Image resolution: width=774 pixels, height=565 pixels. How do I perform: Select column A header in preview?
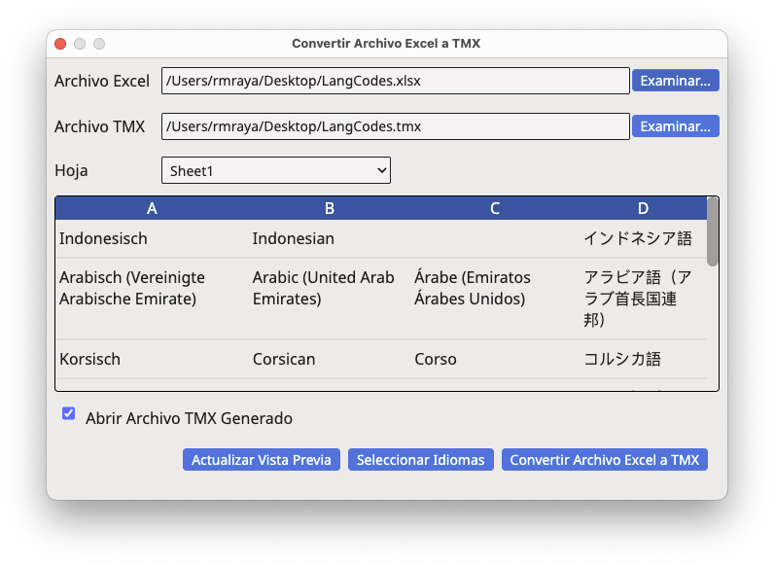coord(152,208)
